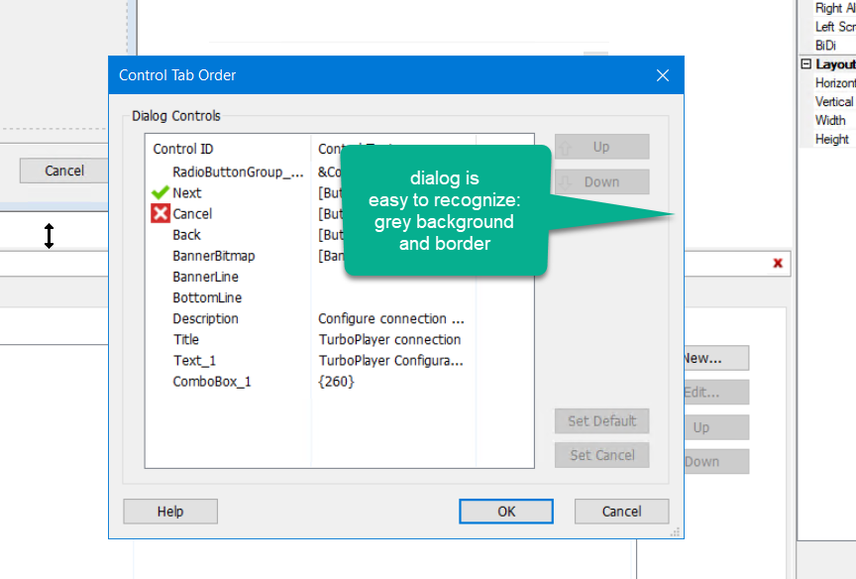Select the BannerBitmap control entry
The image size is (856, 579).
[213, 256]
